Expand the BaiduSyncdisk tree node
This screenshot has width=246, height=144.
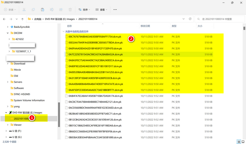pos(8,27)
